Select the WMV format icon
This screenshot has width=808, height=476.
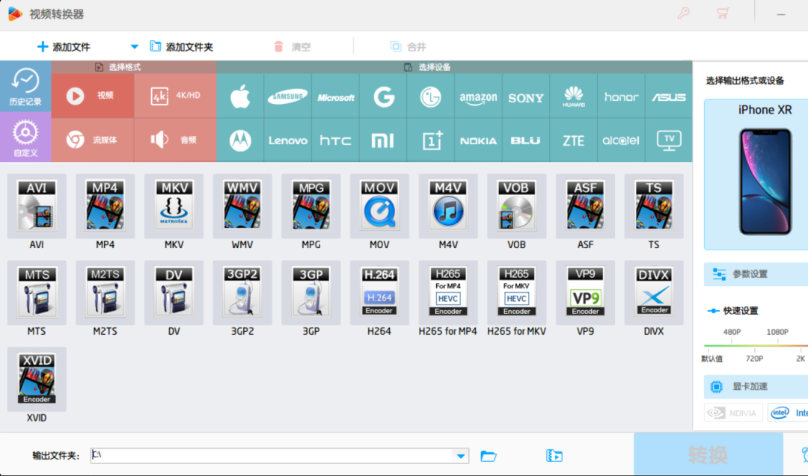[x=242, y=205]
